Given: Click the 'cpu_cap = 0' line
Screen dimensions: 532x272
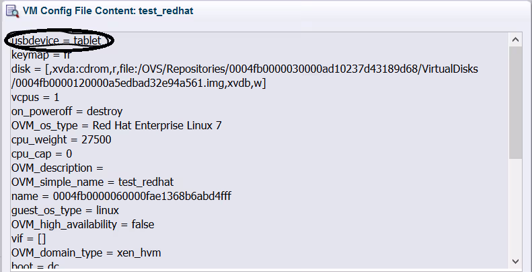Looking at the screenshot, I should (x=42, y=154).
